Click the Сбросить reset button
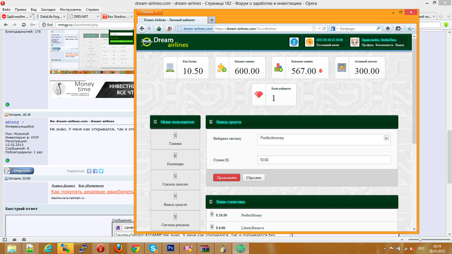 pyautogui.click(x=254, y=178)
